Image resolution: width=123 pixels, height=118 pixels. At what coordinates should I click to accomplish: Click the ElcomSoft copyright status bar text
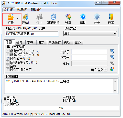point(37,114)
